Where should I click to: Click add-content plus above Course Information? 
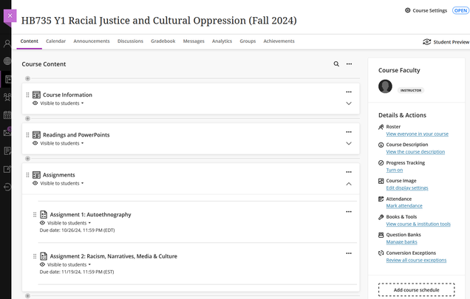click(27, 78)
